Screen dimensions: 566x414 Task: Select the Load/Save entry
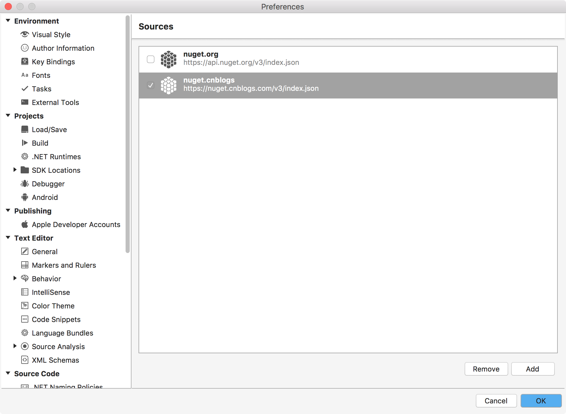pyautogui.click(x=49, y=129)
